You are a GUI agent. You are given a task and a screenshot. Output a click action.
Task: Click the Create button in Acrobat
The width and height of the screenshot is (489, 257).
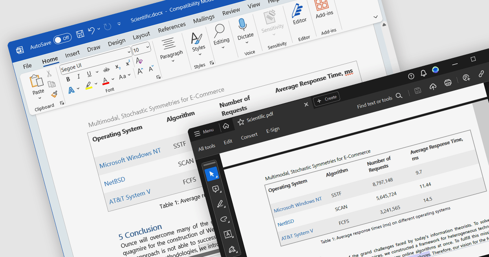(327, 99)
